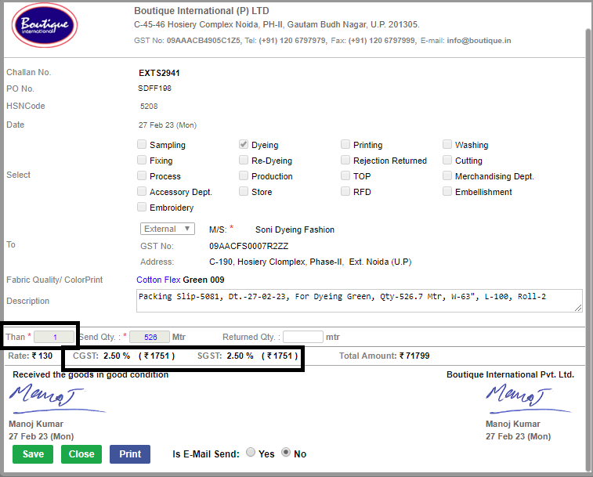Click challan number EXTS2941

(x=159, y=73)
